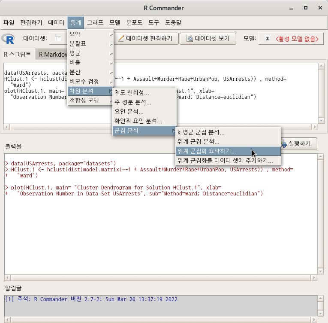Choose 주-성분 분석... menu entry

(x=144, y=102)
